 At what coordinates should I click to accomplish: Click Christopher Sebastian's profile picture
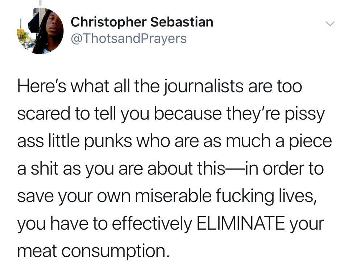coord(40,31)
